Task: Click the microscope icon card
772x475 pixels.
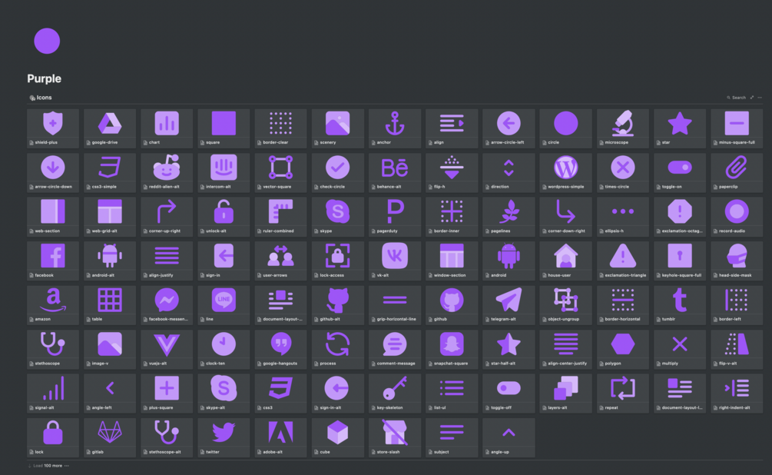Action: click(x=623, y=128)
